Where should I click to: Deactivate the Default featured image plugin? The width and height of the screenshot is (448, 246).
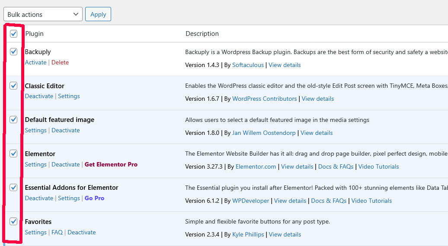(66, 130)
